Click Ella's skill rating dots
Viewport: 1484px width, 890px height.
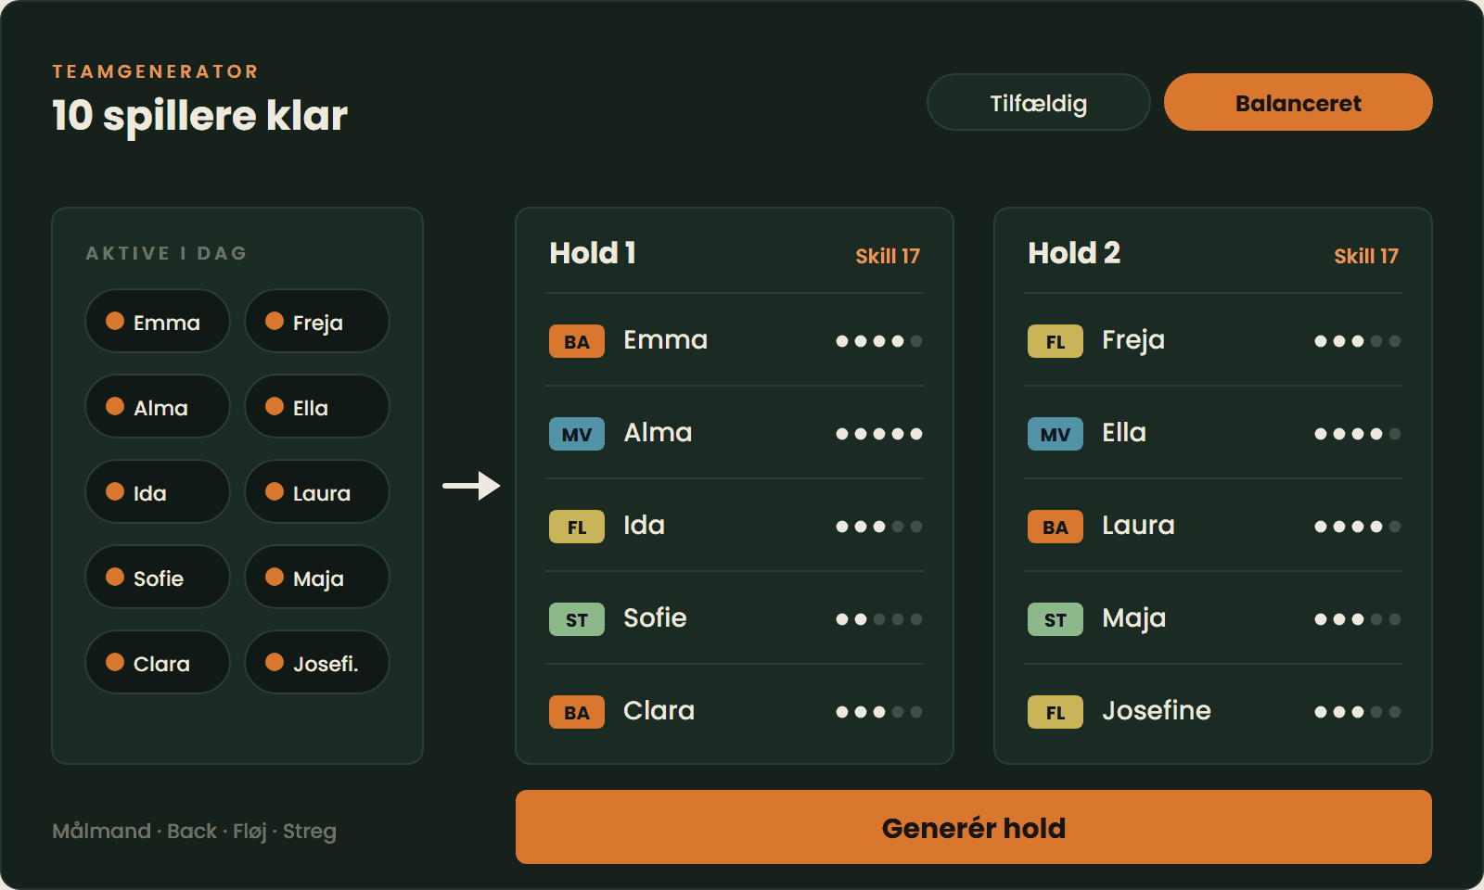click(x=1358, y=434)
